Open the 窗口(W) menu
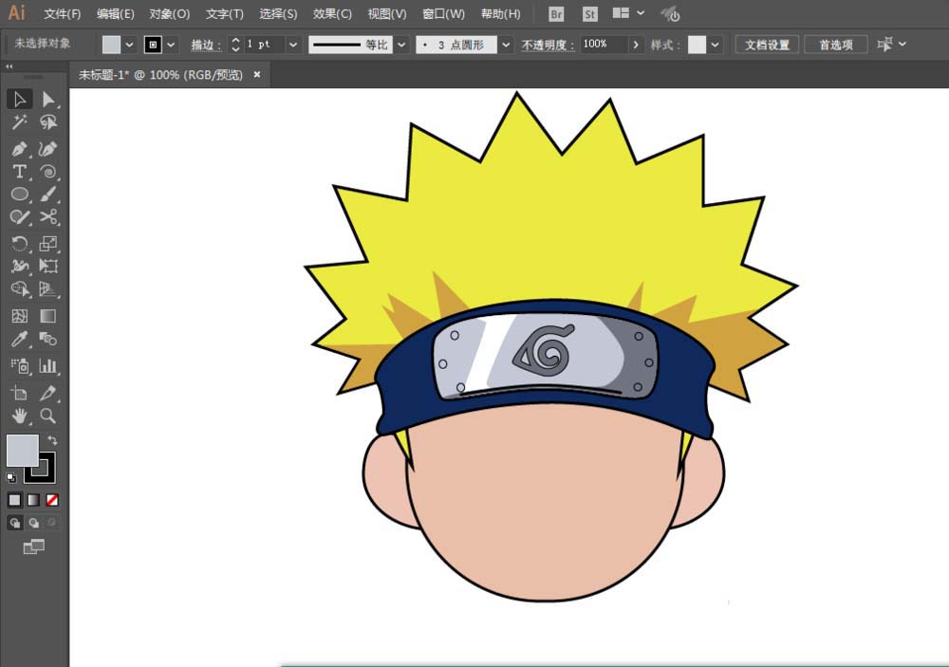 coord(443,14)
